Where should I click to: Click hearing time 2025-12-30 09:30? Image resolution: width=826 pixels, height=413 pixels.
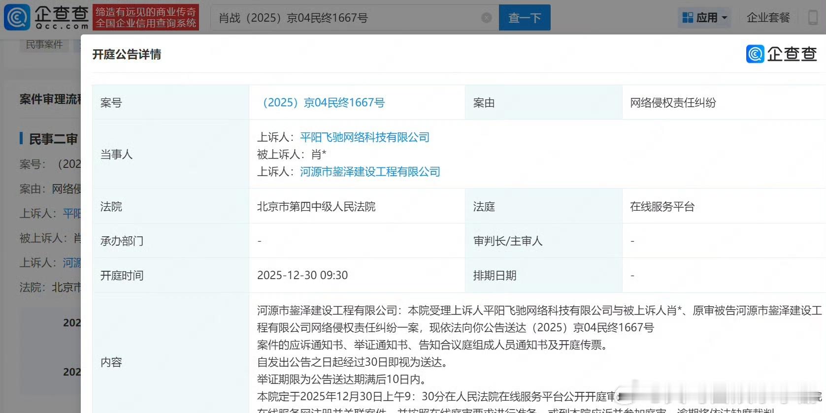(x=302, y=275)
